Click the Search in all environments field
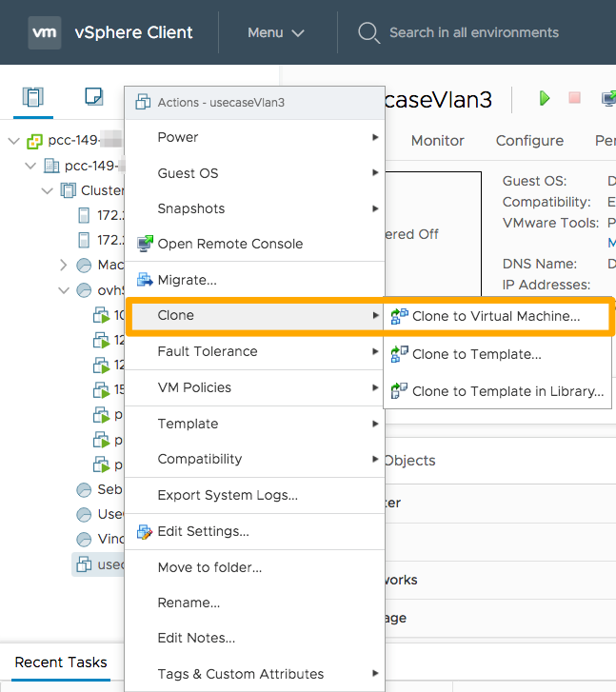616x692 pixels. point(473,32)
